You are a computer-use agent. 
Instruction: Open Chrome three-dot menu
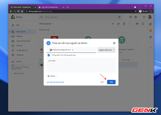coord(151,11)
